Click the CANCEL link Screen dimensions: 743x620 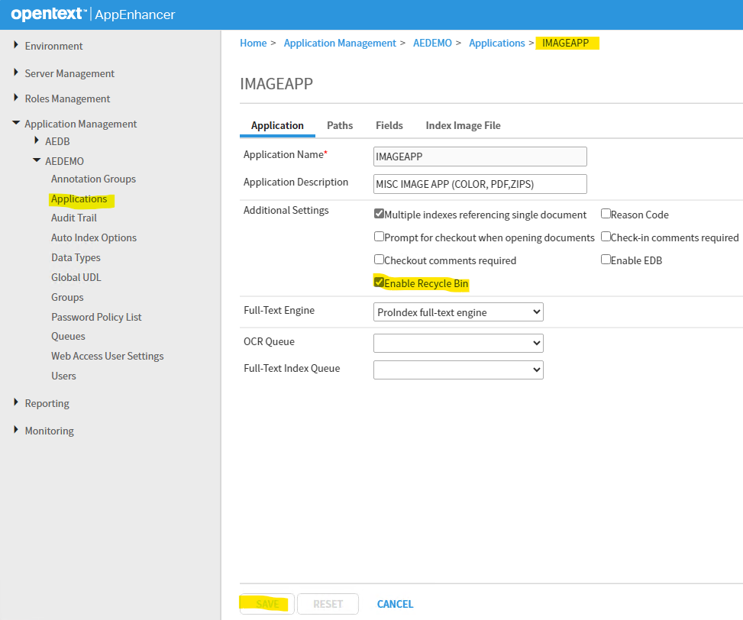coord(395,604)
